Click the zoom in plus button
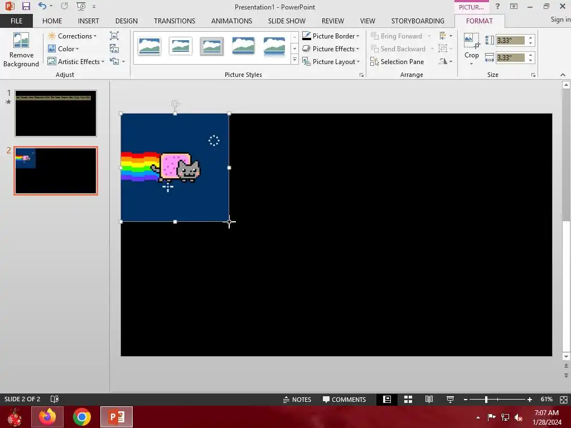 click(530, 400)
